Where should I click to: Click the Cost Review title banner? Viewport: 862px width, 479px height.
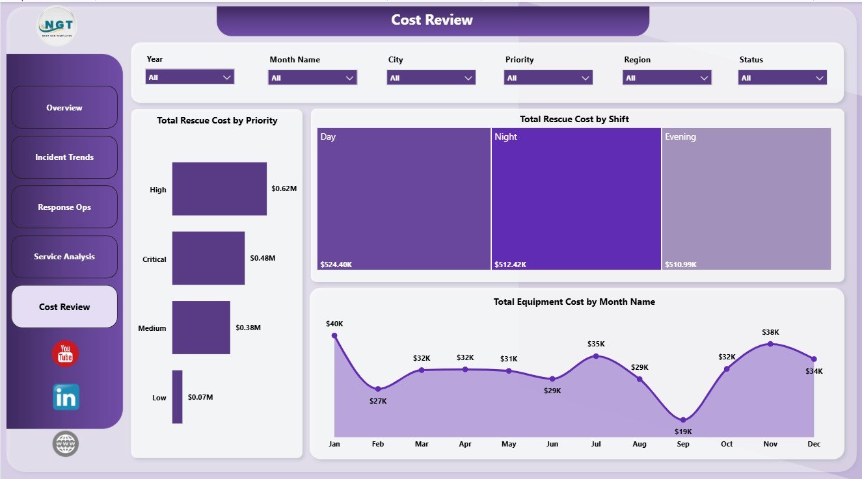433,21
